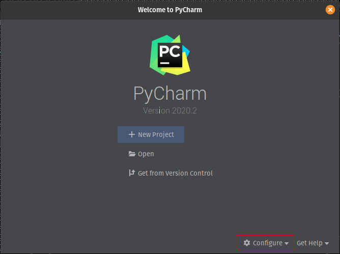Screen dimensions: 340x254
Task: Expand the Configure dropdown
Action: (266, 243)
